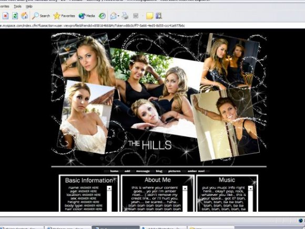Refresh the page with the green arrows icon
Screen dimensions: 305x229
tap(15, 16)
